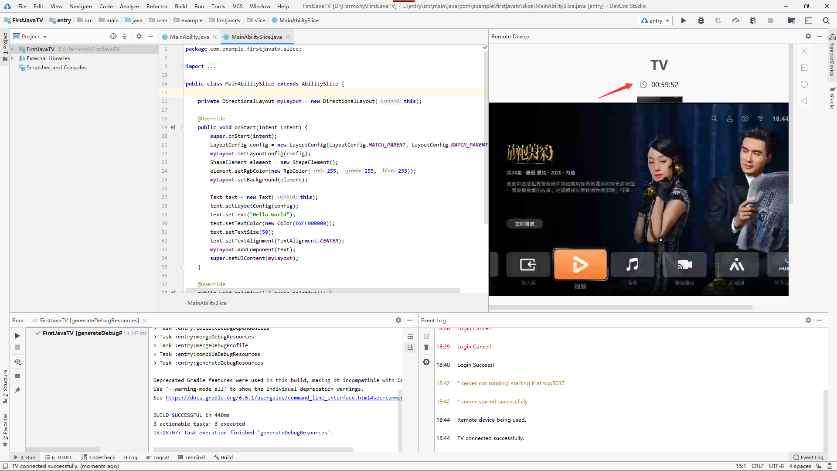
Task: Open the Refactor menu
Action: point(157,6)
